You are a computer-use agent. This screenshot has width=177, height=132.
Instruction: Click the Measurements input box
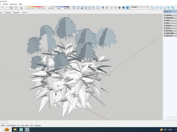[3, 122]
